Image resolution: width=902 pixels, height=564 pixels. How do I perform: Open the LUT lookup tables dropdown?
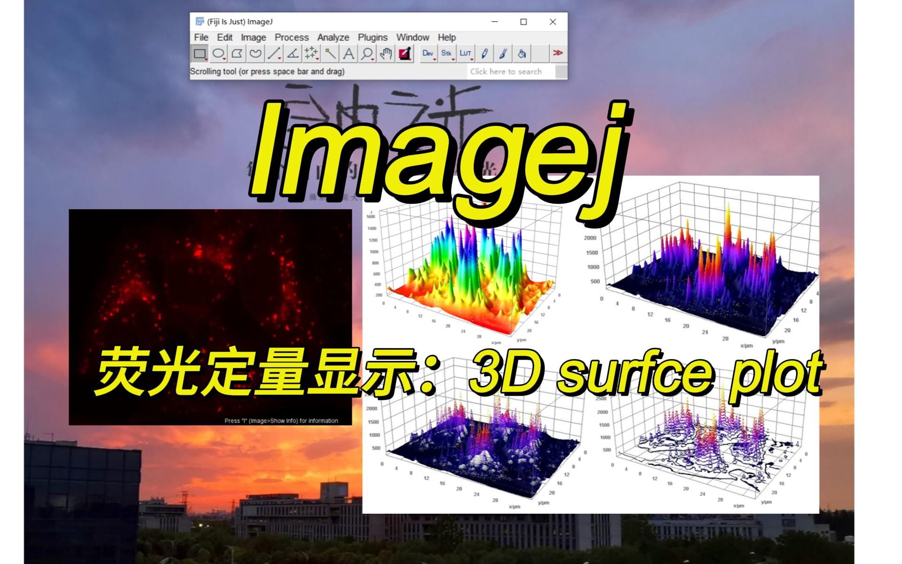coord(465,54)
